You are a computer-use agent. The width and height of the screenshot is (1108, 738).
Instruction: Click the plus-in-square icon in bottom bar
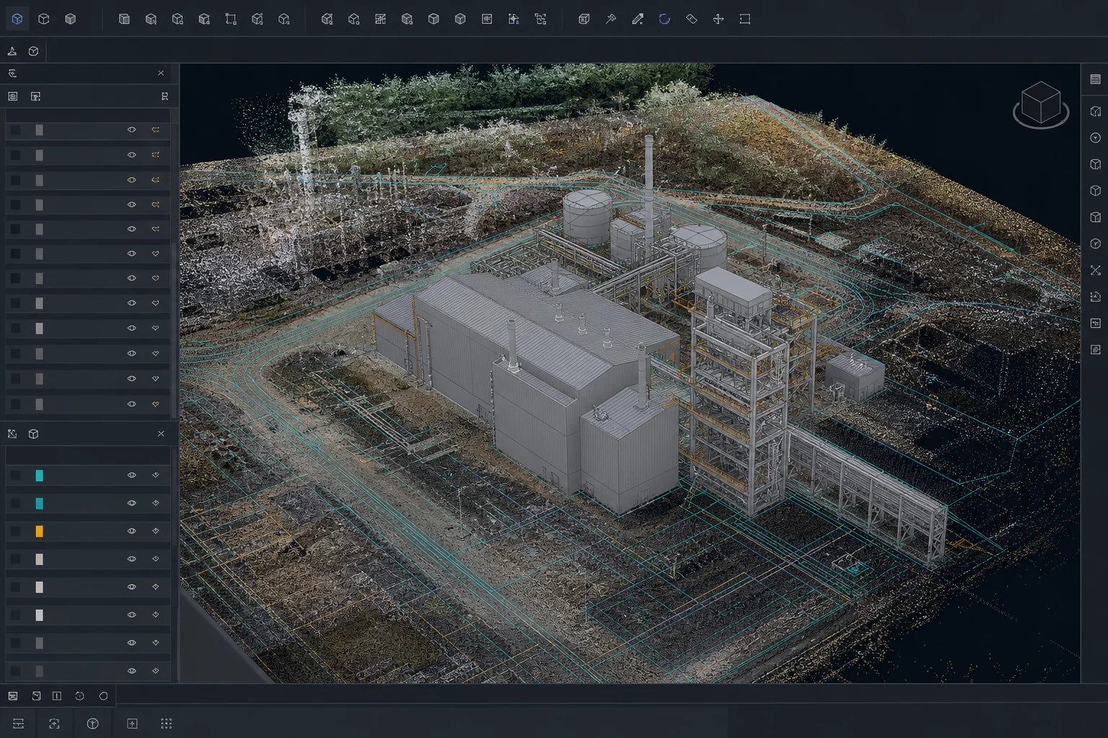[132, 724]
